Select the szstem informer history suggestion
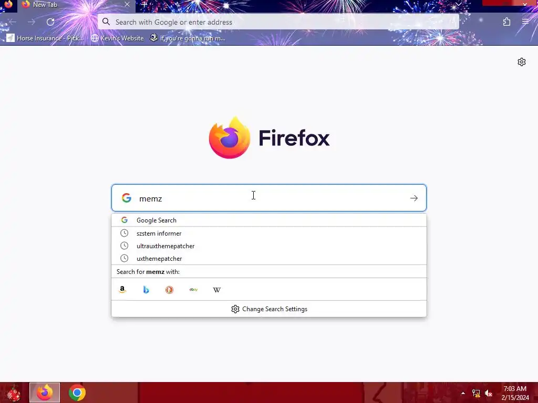 pos(269,234)
